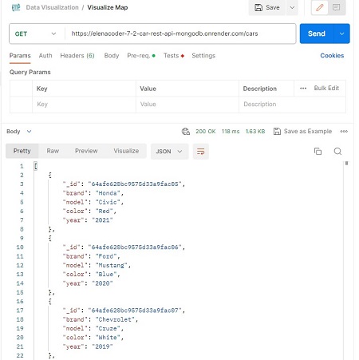Switch to the Params tab
Screen dimensions: 359x360
tap(20, 56)
